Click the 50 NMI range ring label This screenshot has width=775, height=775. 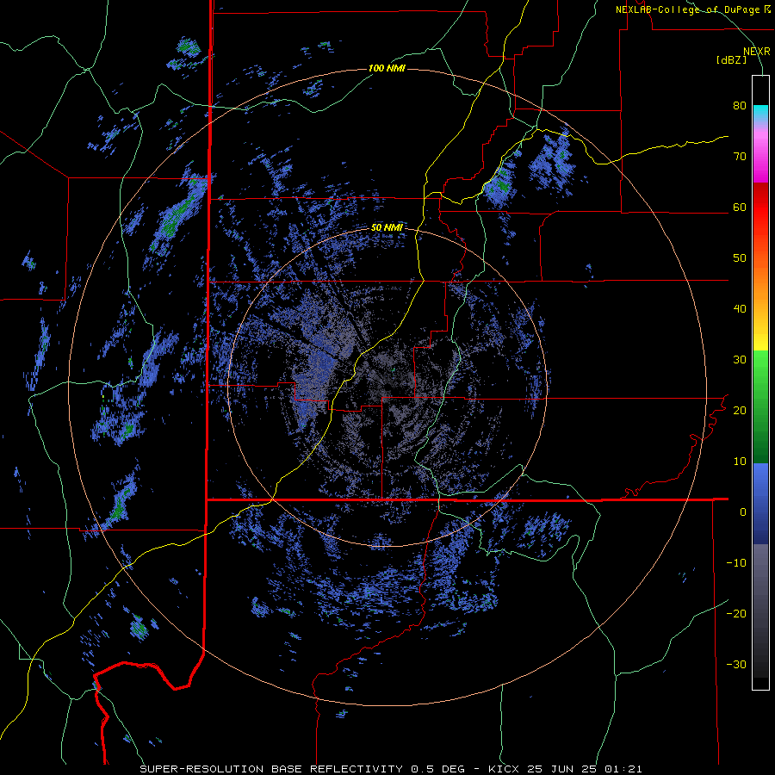click(387, 228)
